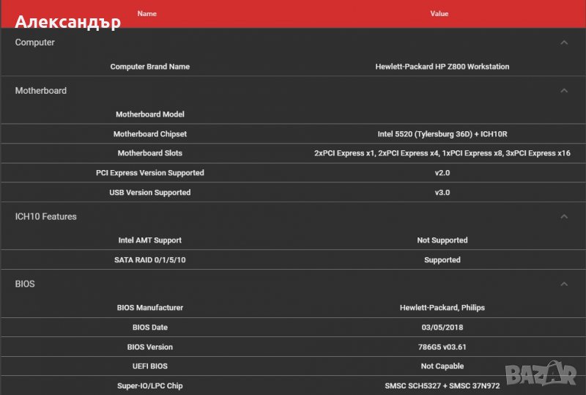Viewport: 586px width, 395px height.
Task: Collapse the ICH10 Features section chevron
Action: tap(563, 217)
